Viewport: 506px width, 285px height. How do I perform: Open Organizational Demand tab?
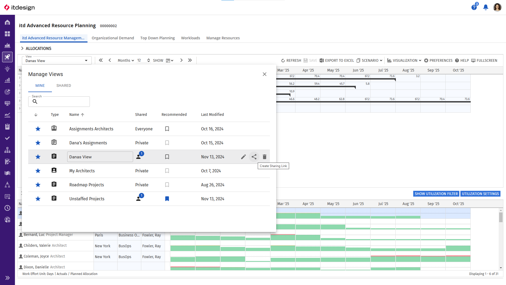[113, 38]
